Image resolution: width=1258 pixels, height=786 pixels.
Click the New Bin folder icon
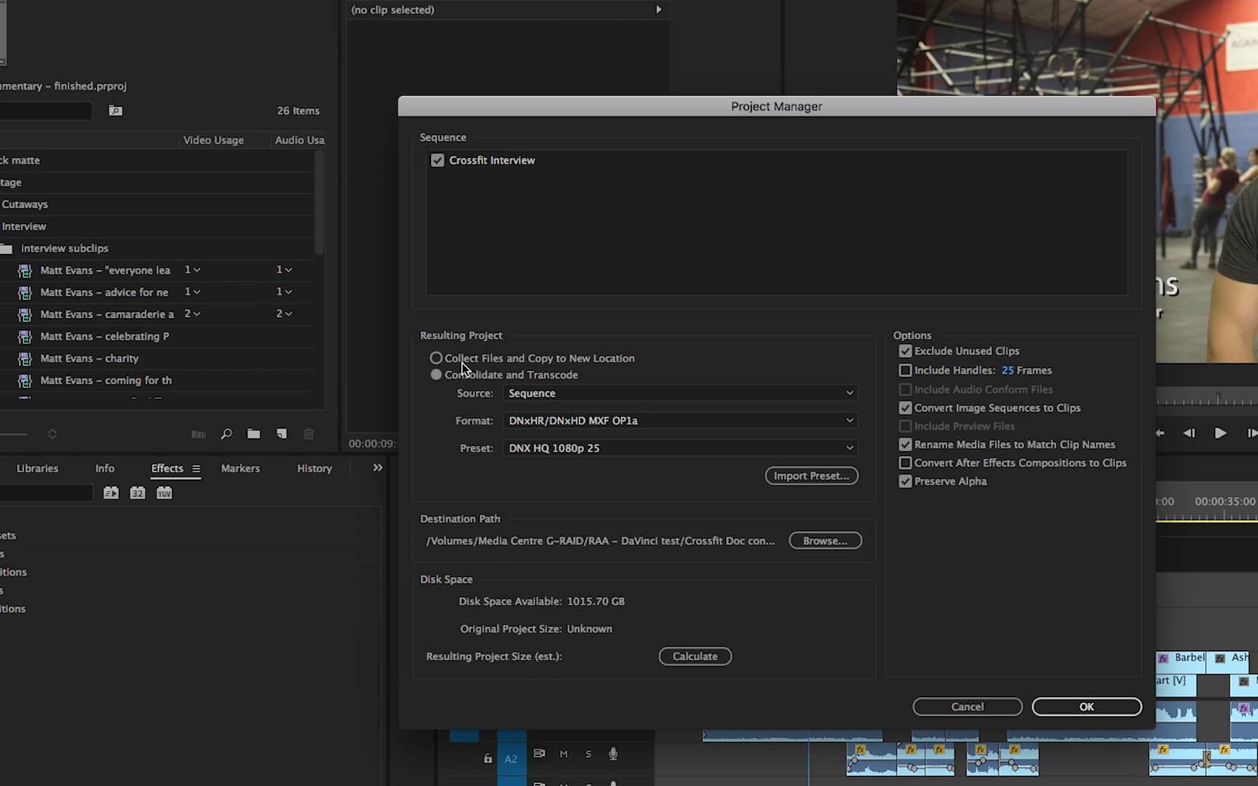[253, 434]
